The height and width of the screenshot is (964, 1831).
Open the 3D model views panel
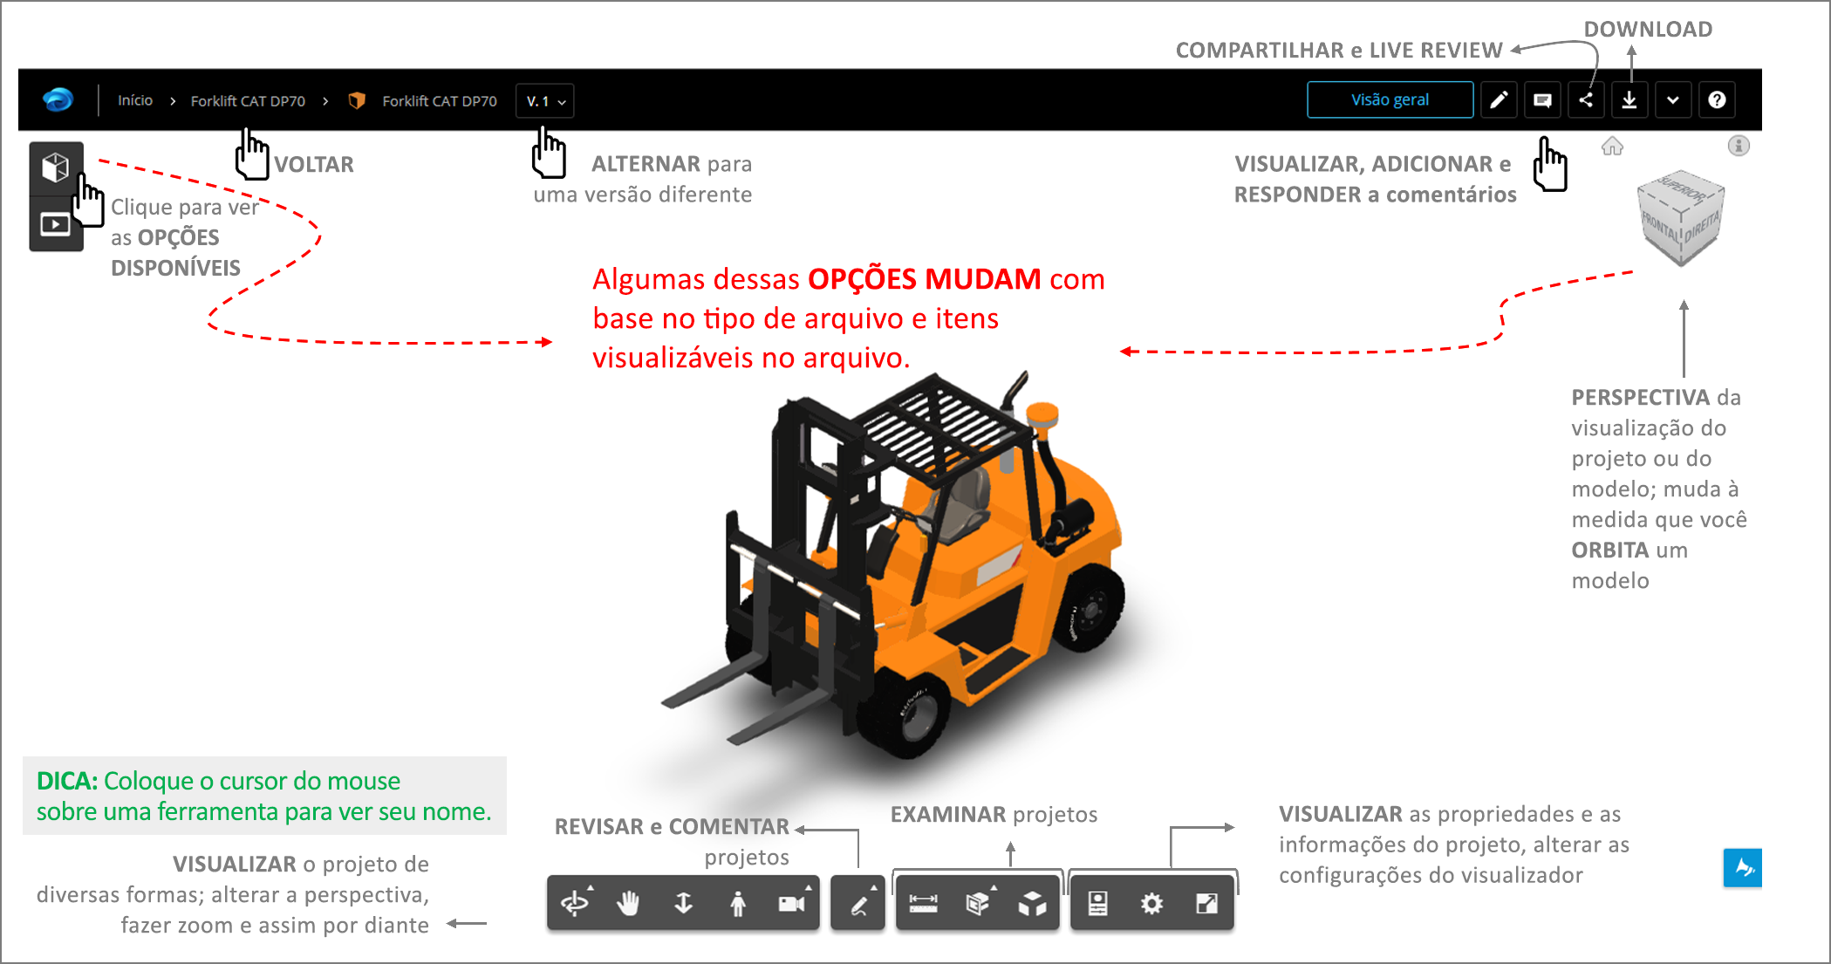(56, 168)
